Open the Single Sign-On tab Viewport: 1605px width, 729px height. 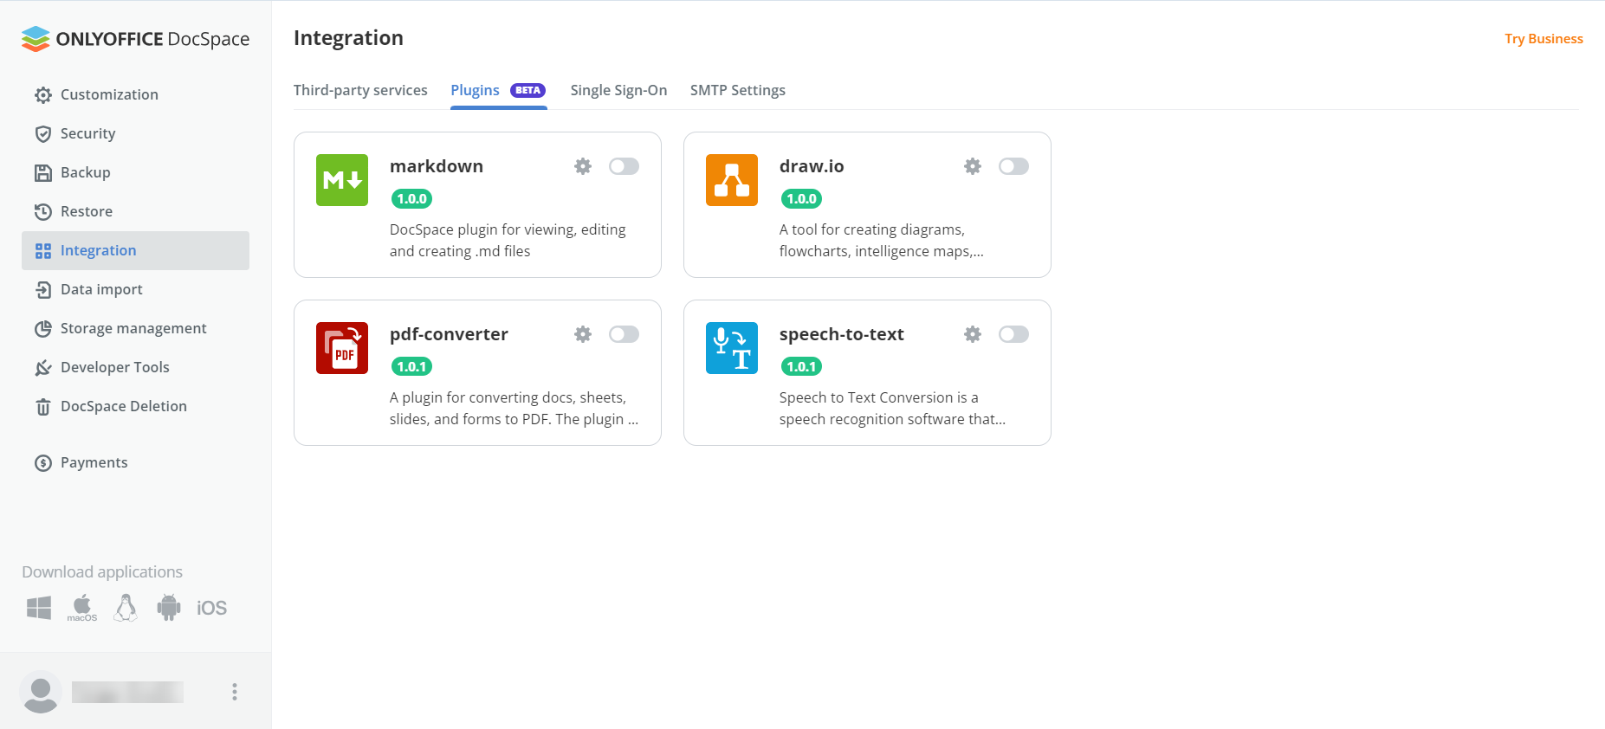coord(618,90)
